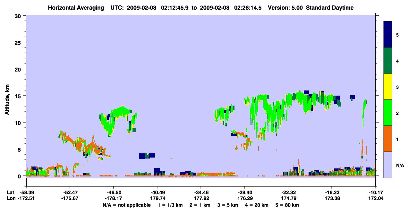Click the colorbar label 5
The width and height of the screenshot is (417, 214).
397,35
